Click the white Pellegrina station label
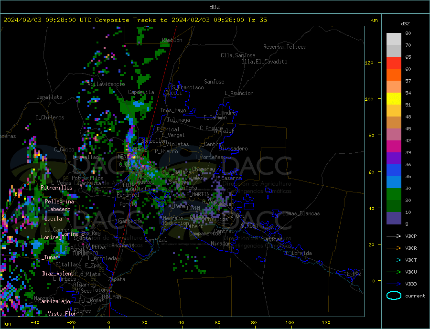The height and width of the screenshot is (329, 430). point(60,202)
